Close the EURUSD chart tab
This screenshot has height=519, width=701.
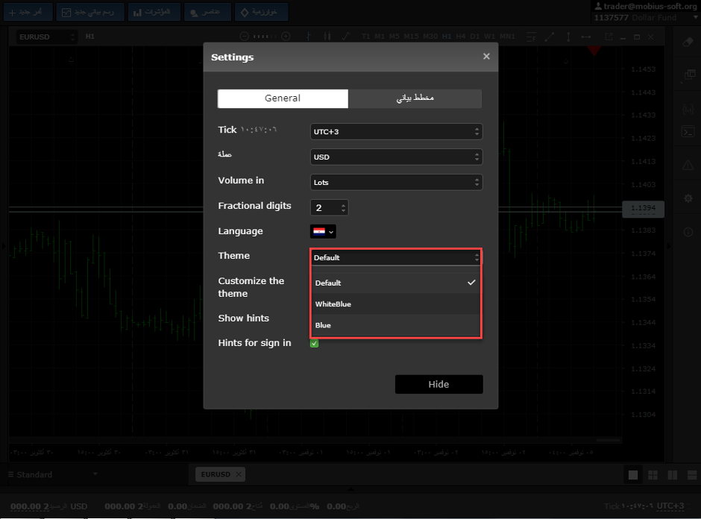point(239,474)
